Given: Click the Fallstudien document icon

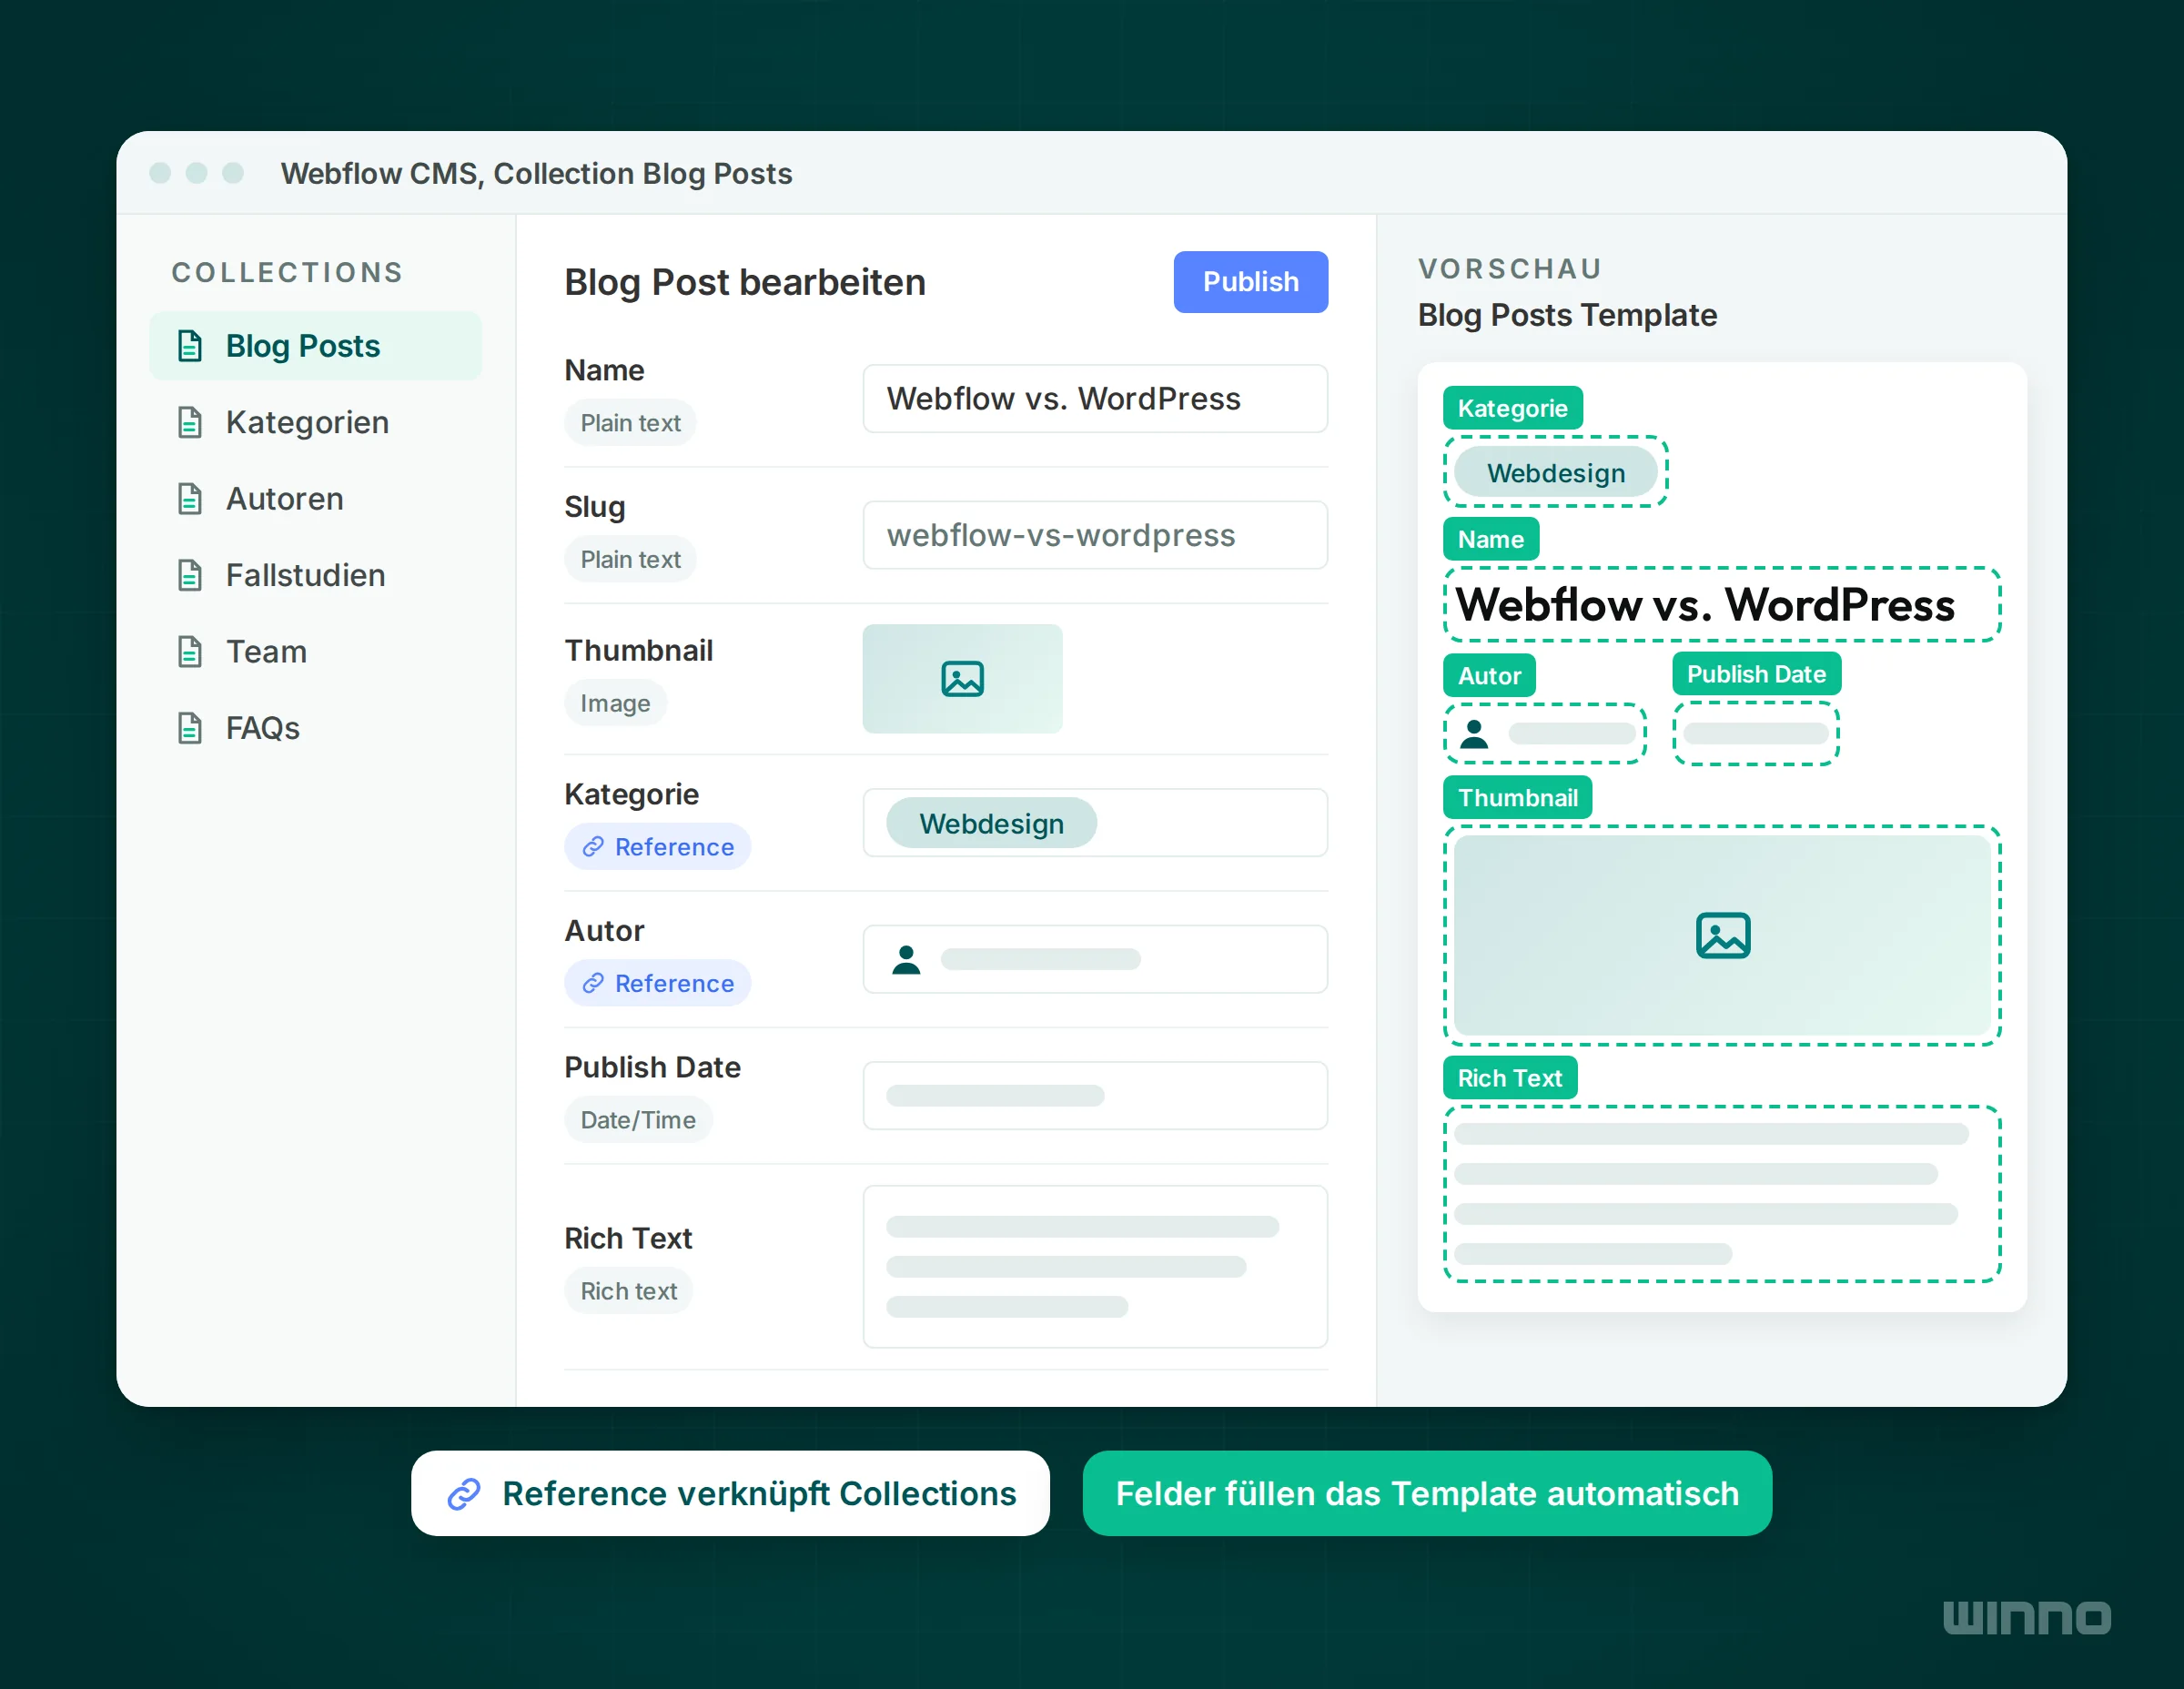Looking at the screenshot, I should (x=190, y=575).
